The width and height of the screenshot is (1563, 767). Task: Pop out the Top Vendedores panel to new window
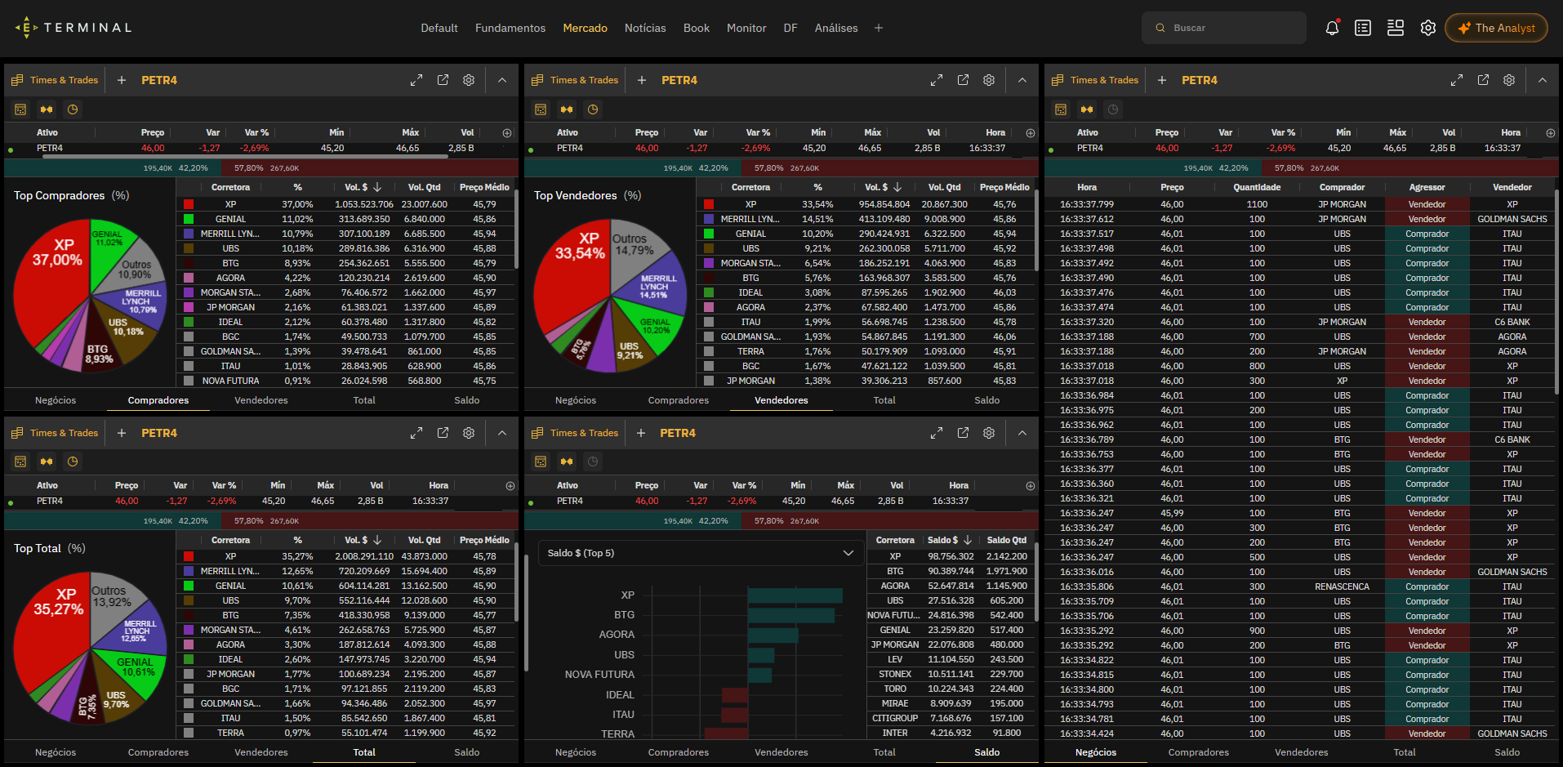tap(963, 80)
